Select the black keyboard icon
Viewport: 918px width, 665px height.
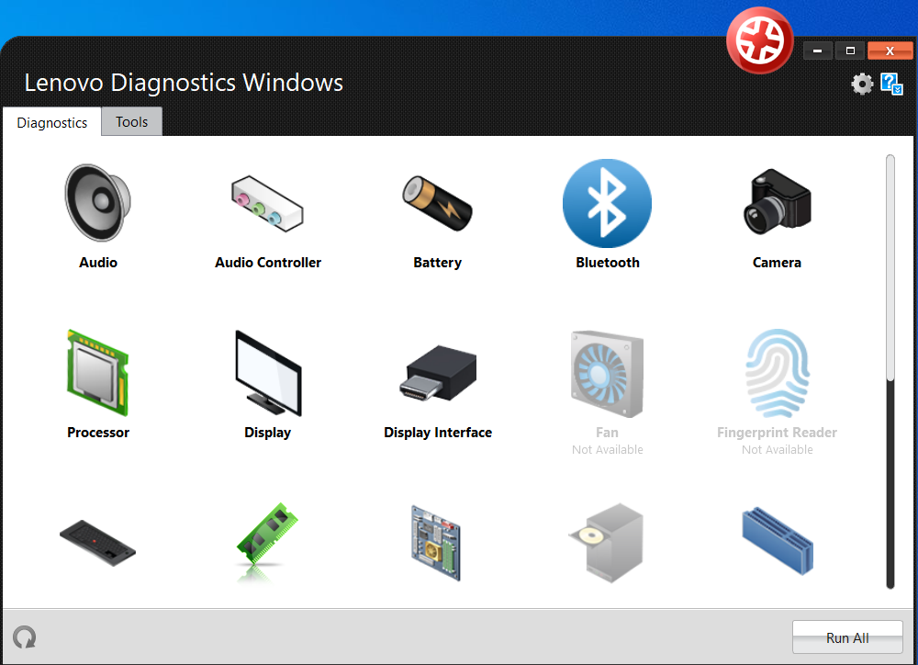pyautogui.click(x=98, y=543)
